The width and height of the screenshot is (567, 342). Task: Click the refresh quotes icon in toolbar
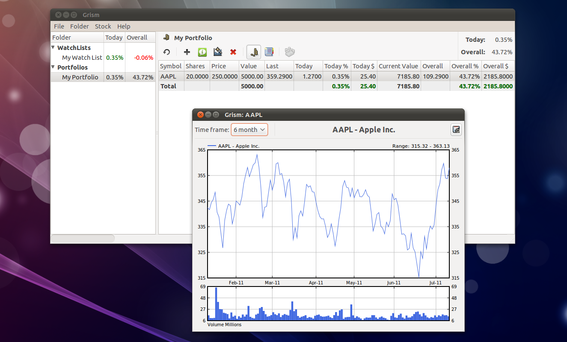(167, 52)
